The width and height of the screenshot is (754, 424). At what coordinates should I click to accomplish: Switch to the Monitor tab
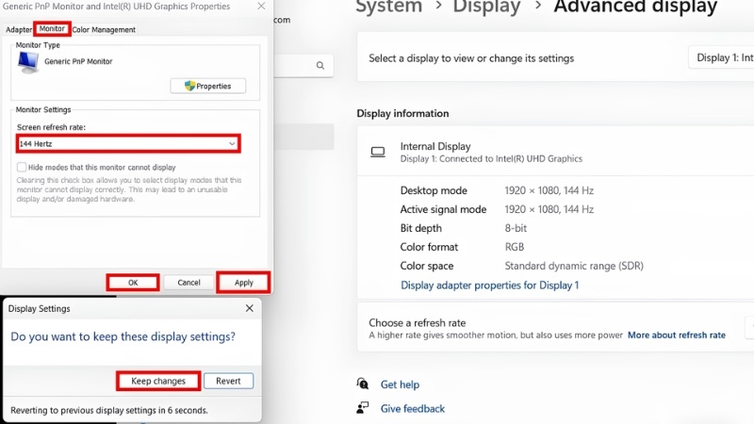tap(52, 29)
